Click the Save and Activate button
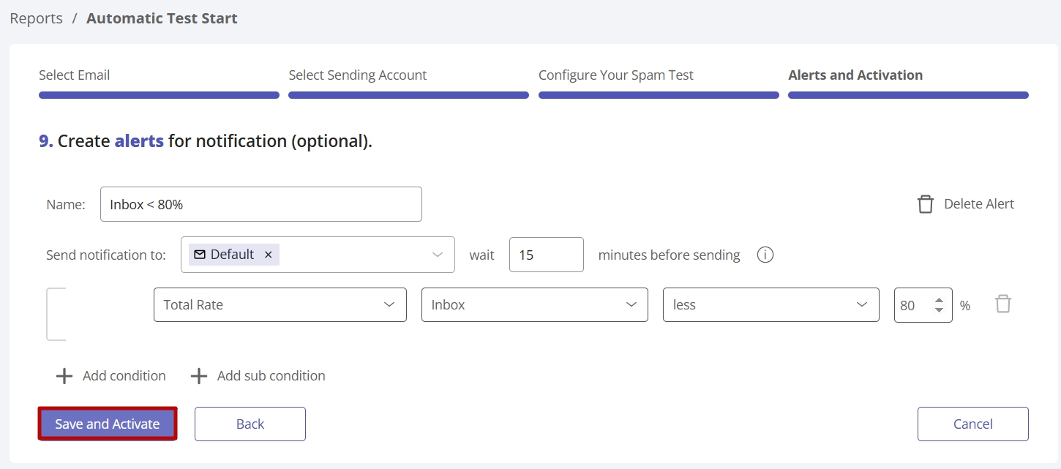This screenshot has width=1061, height=469. (108, 424)
